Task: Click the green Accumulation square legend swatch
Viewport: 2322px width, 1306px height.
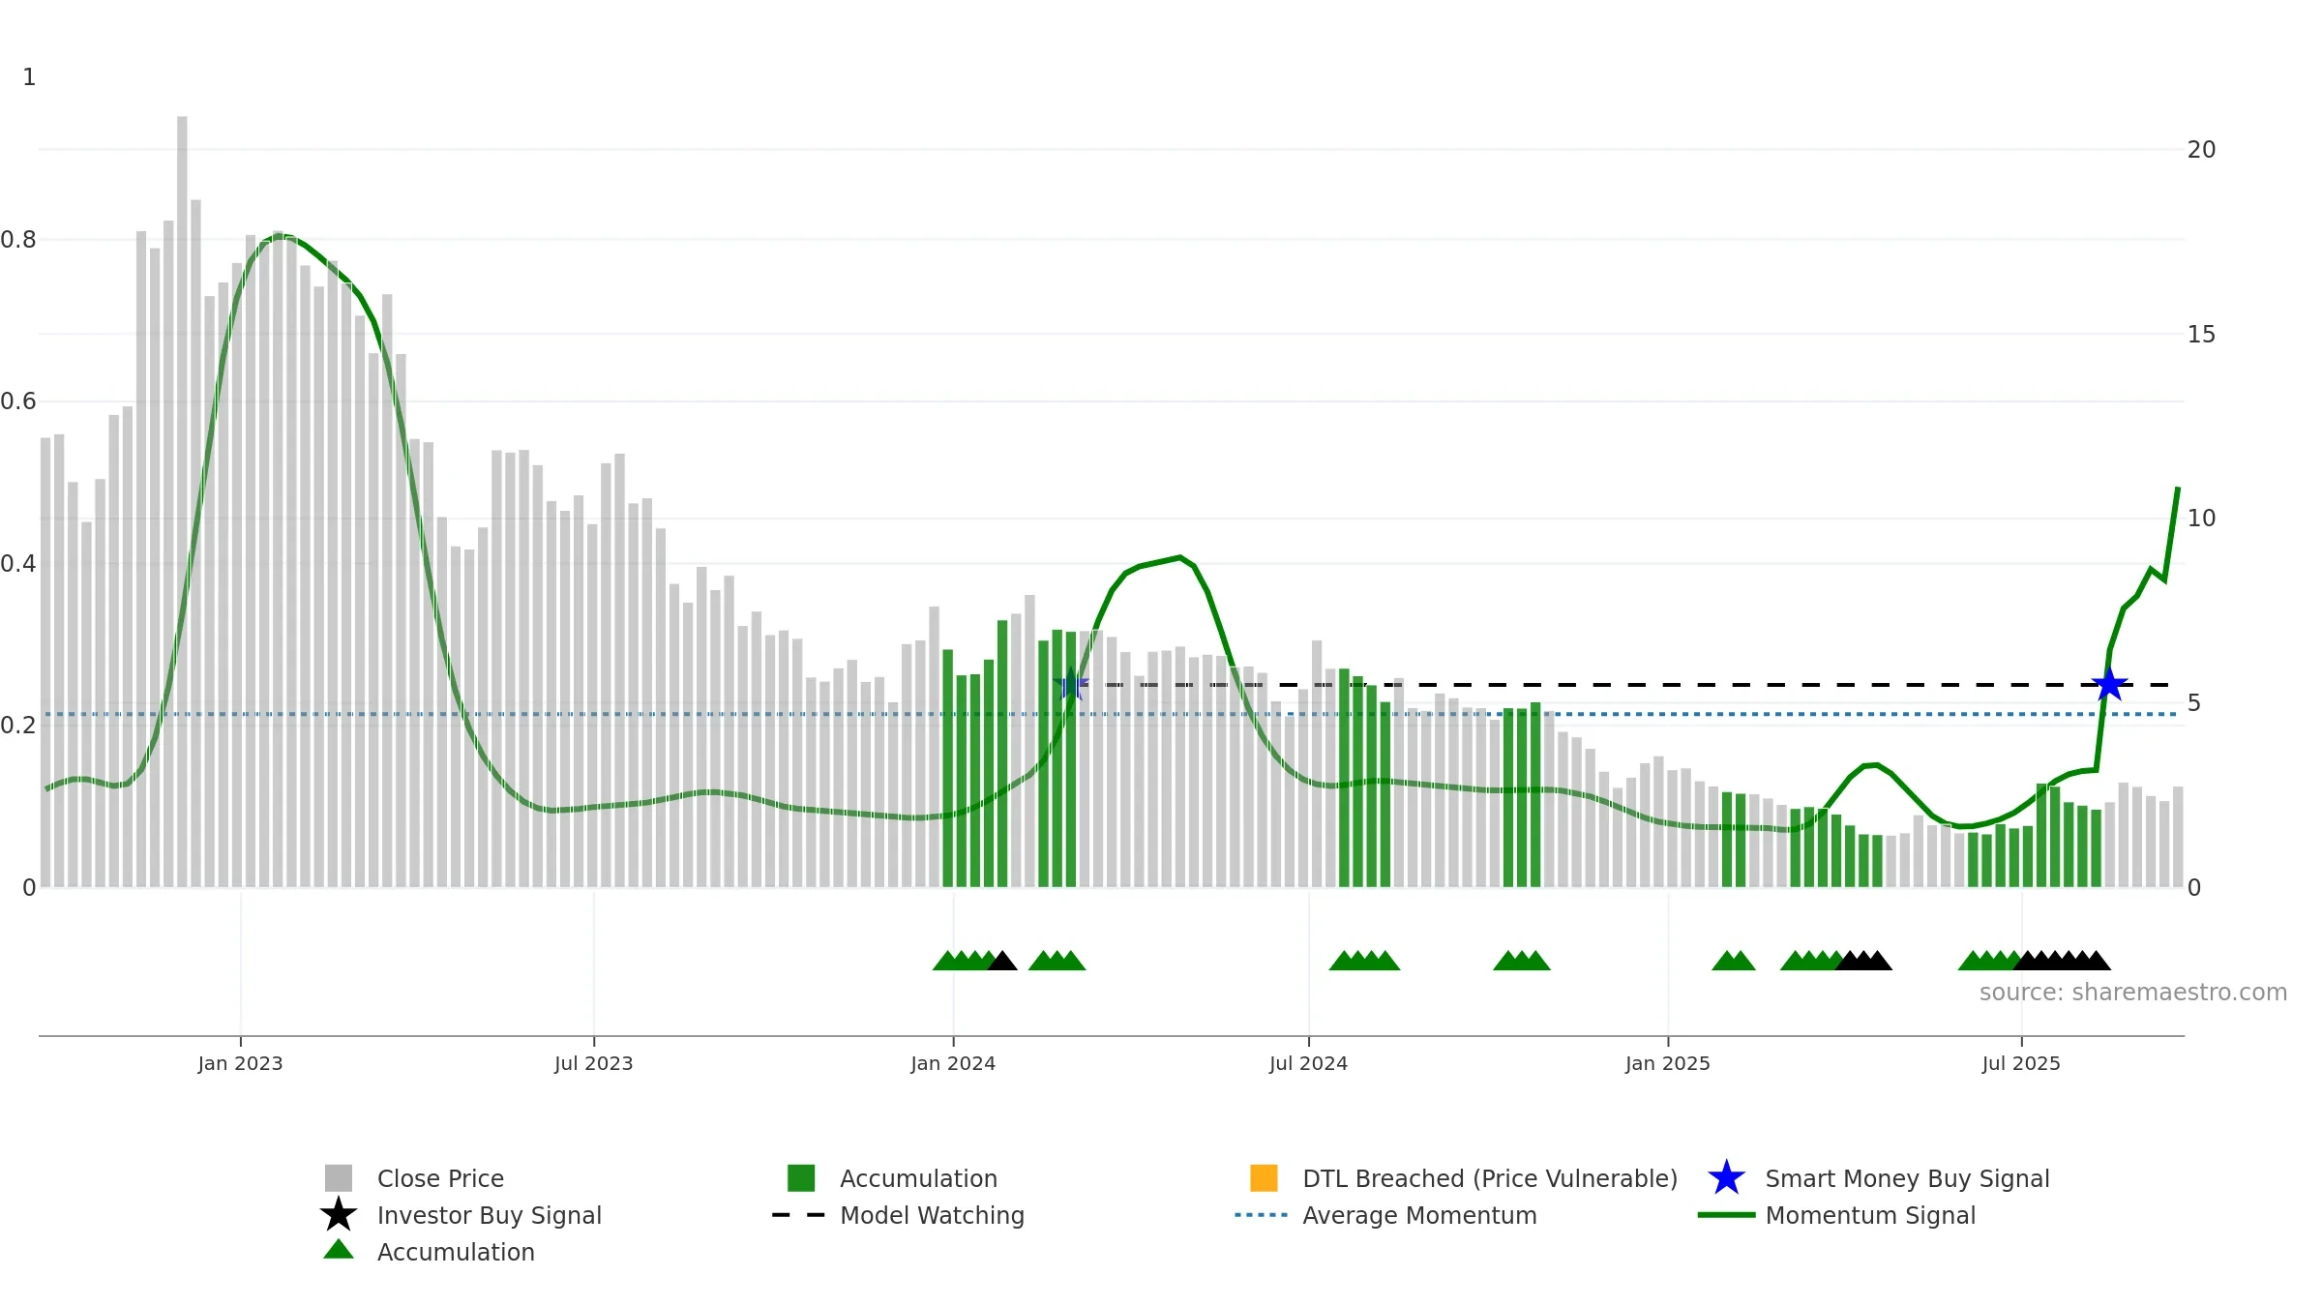Action: [801, 1178]
